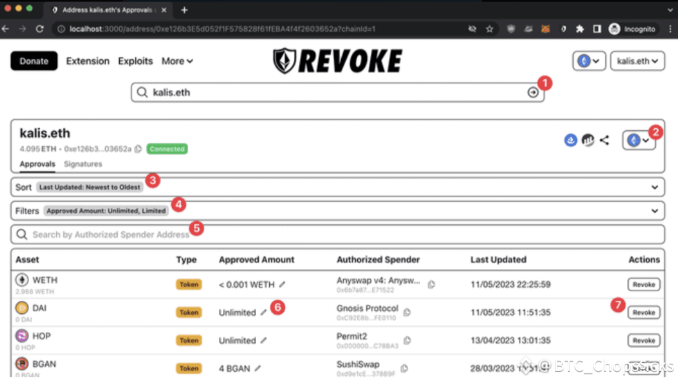Expand the Filters options row
The width and height of the screenshot is (678, 381).
tap(337, 211)
